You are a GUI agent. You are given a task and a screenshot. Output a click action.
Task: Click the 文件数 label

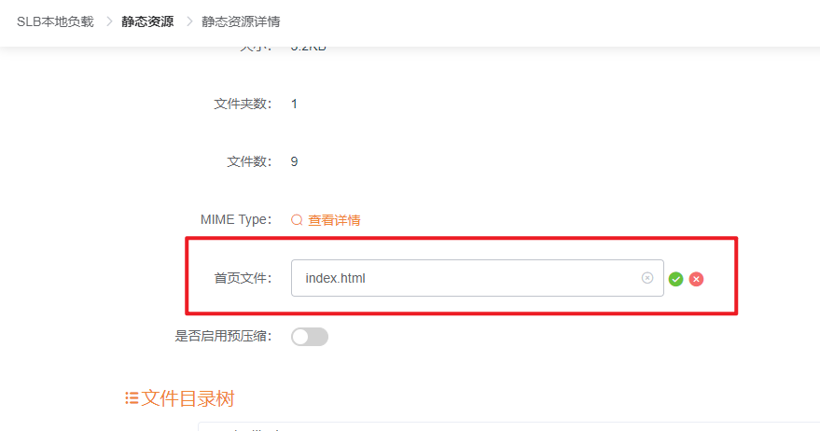click(x=249, y=161)
